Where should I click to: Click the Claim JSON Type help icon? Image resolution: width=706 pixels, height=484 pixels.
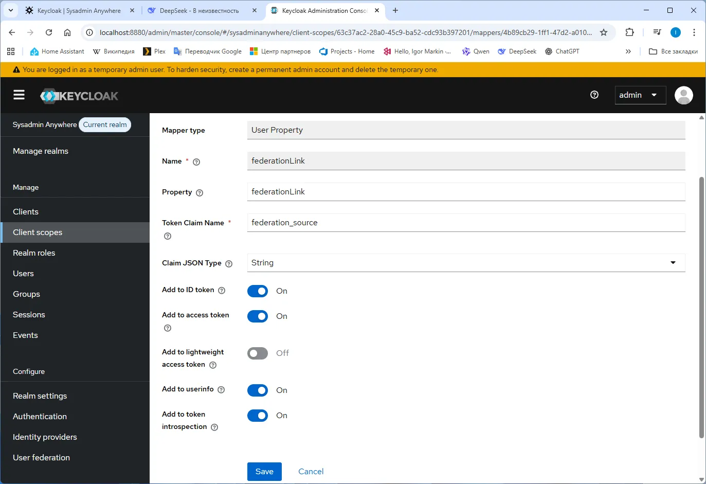click(x=228, y=263)
